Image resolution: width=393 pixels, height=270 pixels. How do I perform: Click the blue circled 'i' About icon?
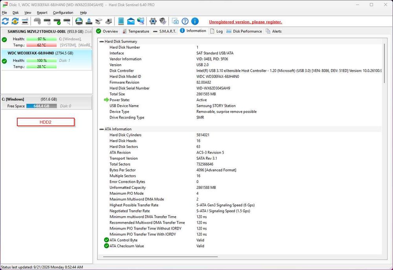[x=195, y=21]
